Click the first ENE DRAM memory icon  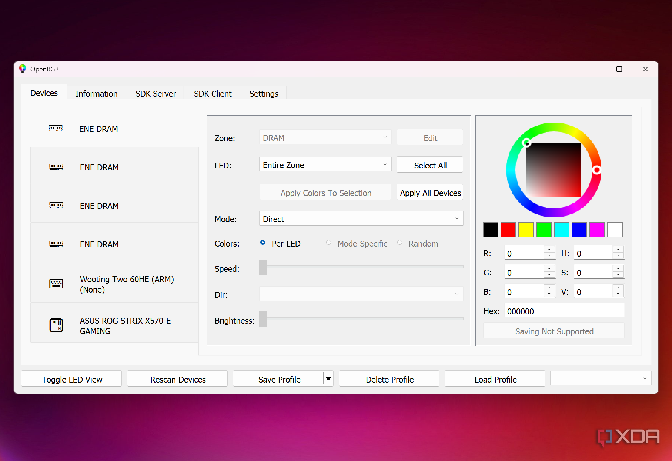[x=56, y=128]
